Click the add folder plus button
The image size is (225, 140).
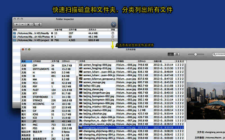click(x=17, y=25)
